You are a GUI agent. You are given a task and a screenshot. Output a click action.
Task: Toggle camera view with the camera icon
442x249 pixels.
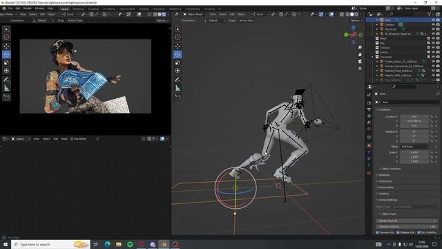(360, 62)
